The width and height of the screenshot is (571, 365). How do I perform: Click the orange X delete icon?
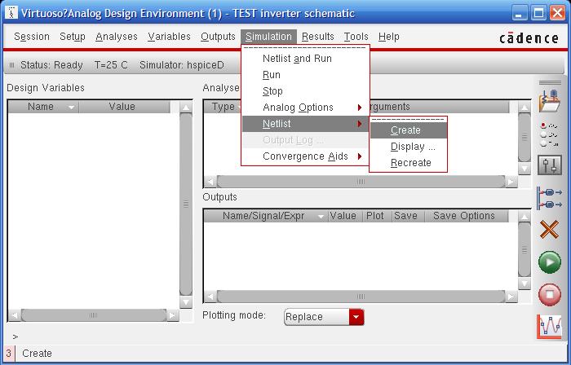[550, 231]
